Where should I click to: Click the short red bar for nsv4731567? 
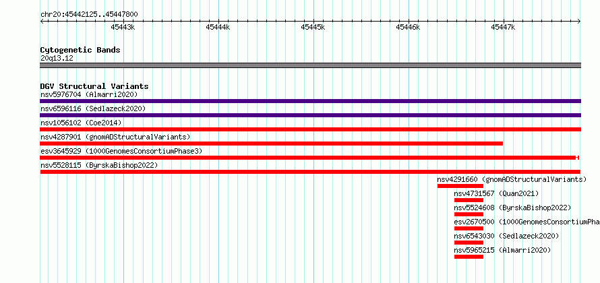(x=469, y=200)
